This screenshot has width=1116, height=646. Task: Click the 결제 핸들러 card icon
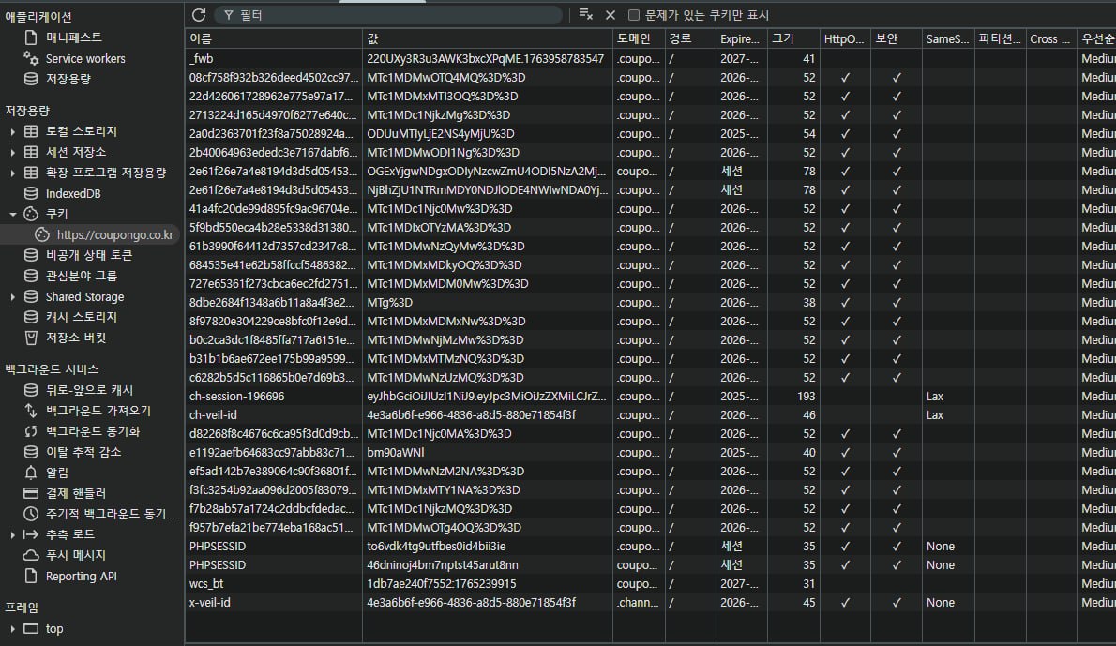click(31, 493)
